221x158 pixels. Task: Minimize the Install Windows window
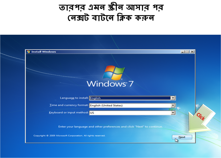(183, 52)
